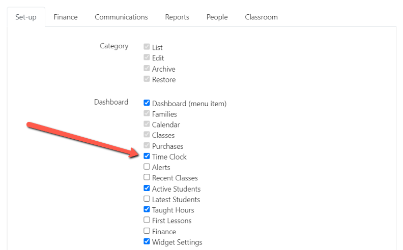Viewport: 403px width, 250px height.
Task: Untick the Taught Hours checkbox
Action: [147, 209]
